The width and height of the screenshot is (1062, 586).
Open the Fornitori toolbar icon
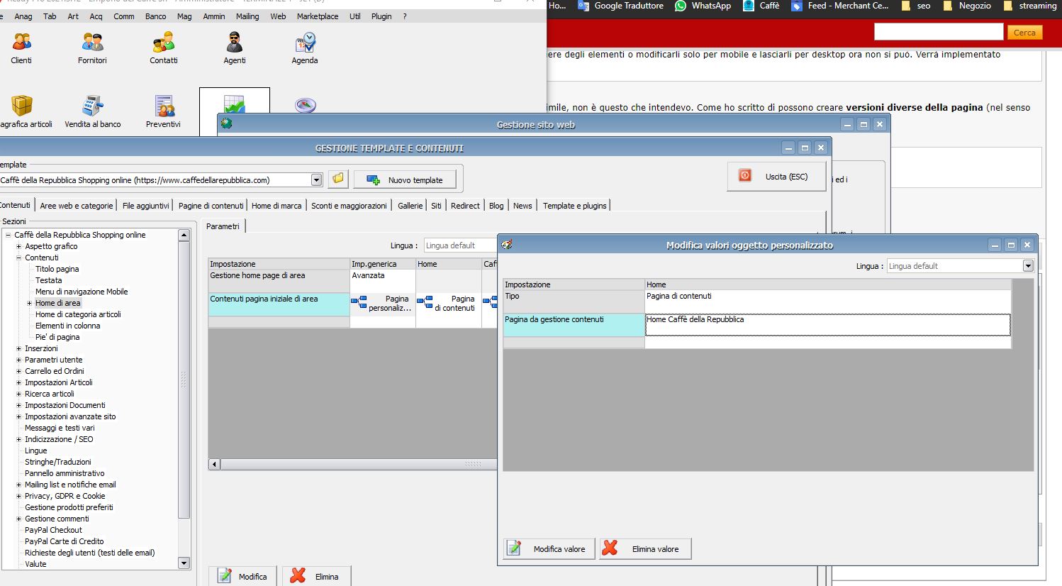point(92,48)
